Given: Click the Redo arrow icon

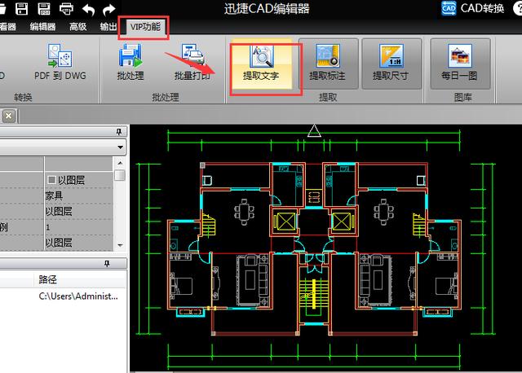Looking at the screenshot, I should (108, 9).
